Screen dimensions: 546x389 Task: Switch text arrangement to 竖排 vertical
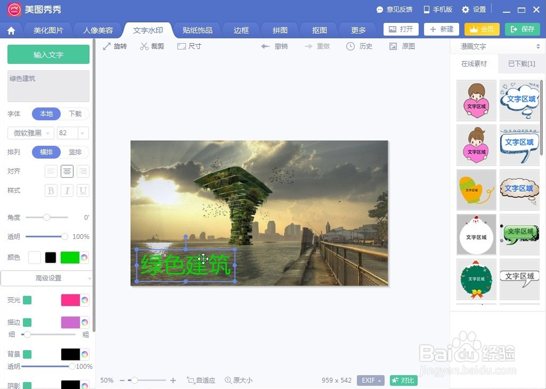[75, 152]
